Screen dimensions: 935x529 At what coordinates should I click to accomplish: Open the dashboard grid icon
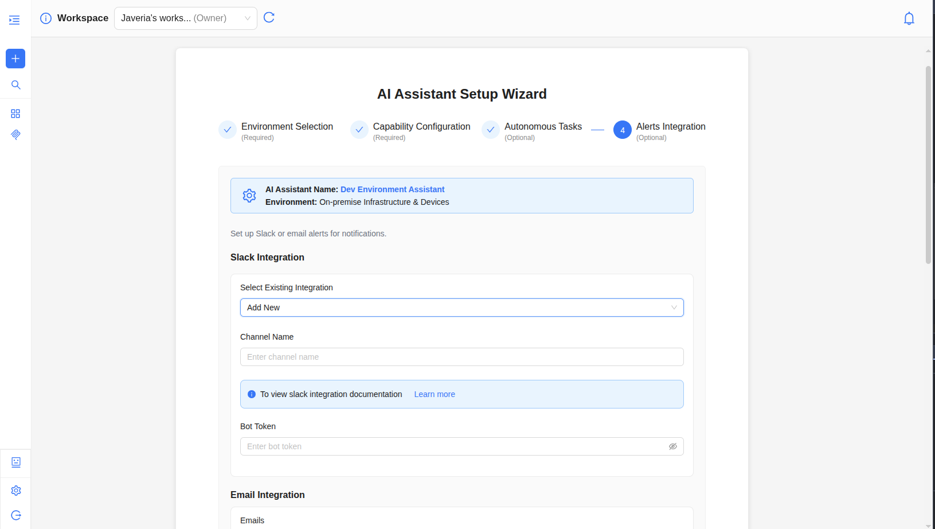15,114
